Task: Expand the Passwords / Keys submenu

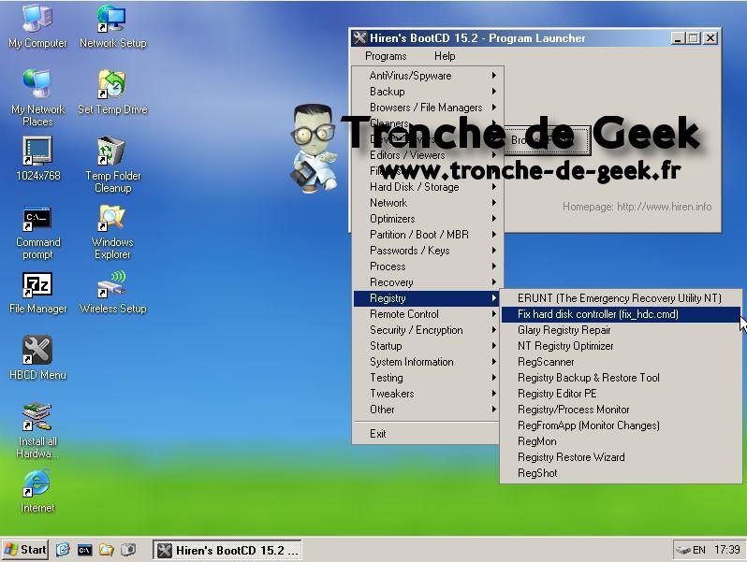Action: 428,251
